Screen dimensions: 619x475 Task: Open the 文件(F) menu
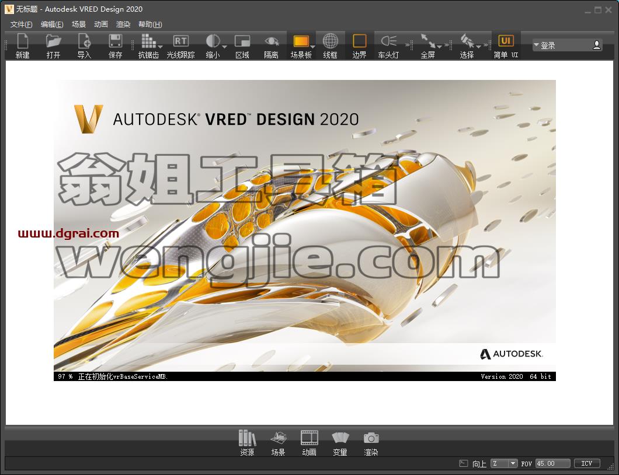coord(22,25)
